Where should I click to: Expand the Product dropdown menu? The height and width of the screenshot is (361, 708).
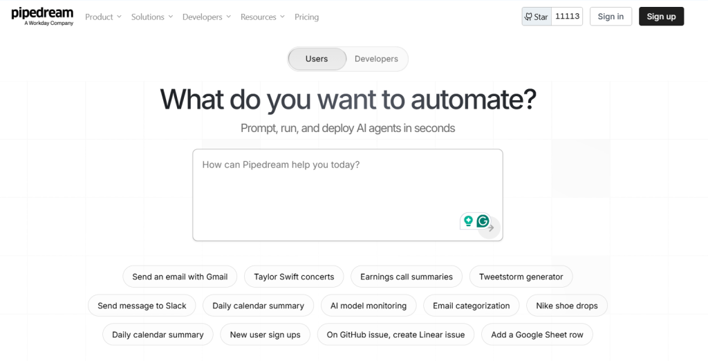point(103,17)
